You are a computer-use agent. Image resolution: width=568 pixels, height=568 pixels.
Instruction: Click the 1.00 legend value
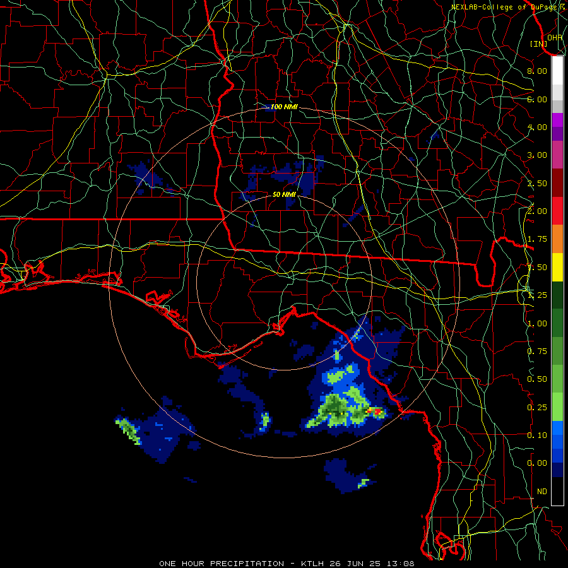point(537,324)
